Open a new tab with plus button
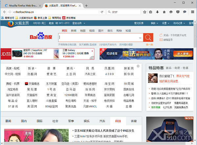197x145 pixels. coord(86,6)
